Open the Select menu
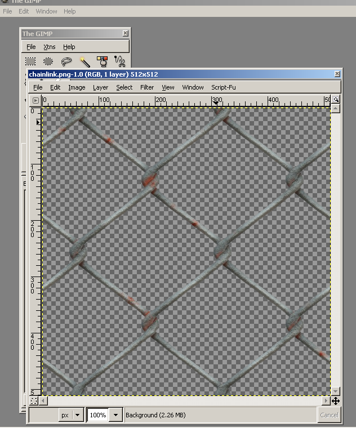356x428 pixels. [x=124, y=87]
